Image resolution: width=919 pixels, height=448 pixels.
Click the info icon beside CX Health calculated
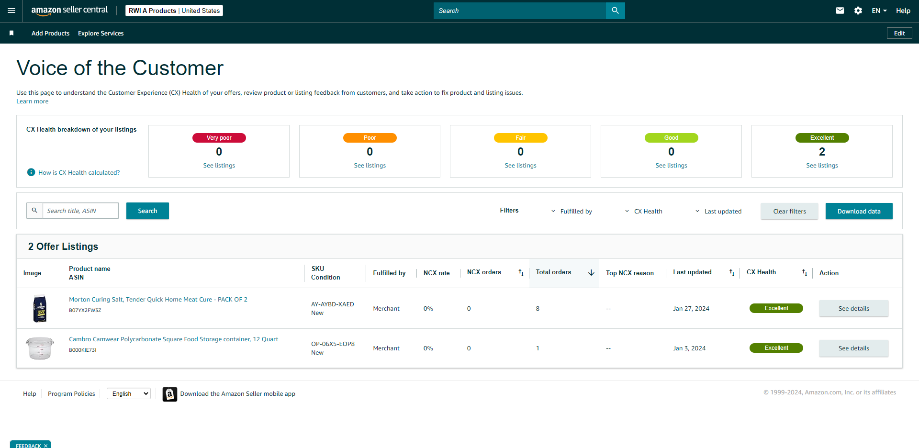(31, 172)
